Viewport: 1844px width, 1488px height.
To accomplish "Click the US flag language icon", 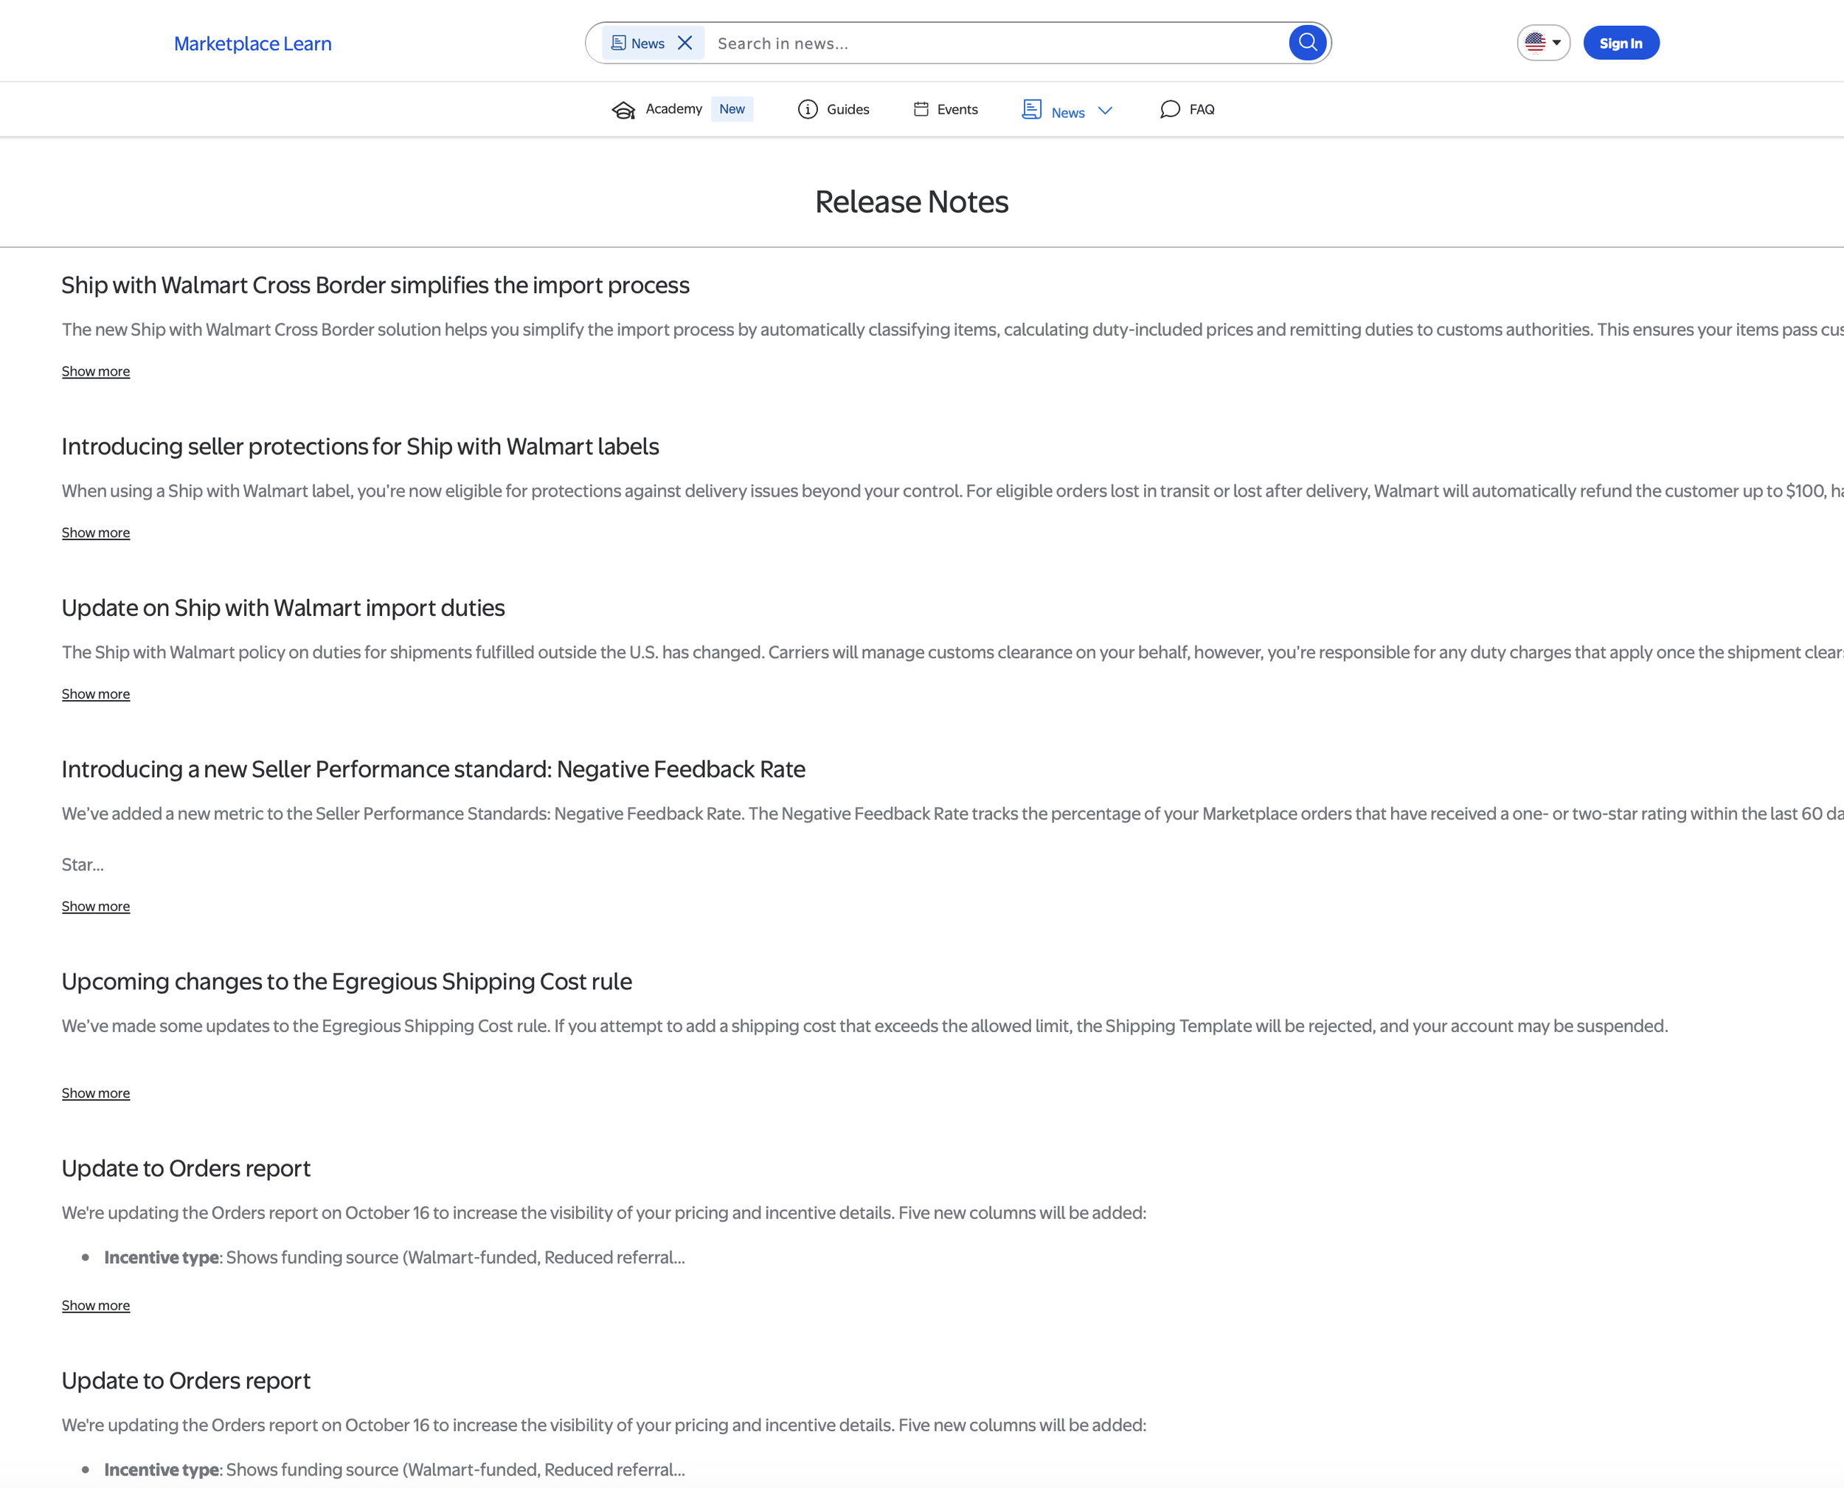I will tap(1536, 42).
